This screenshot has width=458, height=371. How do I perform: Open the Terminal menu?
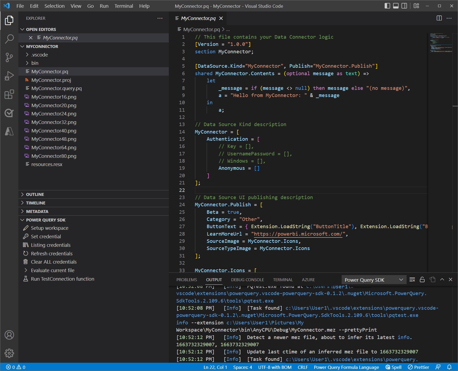click(x=124, y=6)
